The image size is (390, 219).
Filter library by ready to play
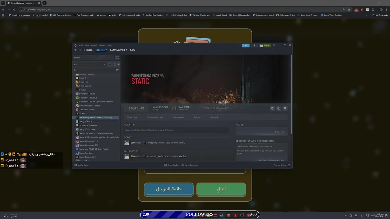119,64
